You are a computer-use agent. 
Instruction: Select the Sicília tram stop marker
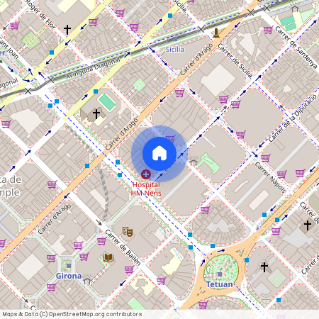175,39
